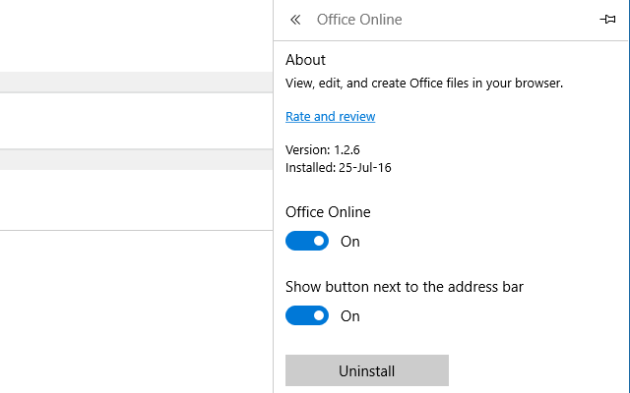This screenshot has width=630, height=393.
Task: Select the About heading
Action: pos(305,60)
